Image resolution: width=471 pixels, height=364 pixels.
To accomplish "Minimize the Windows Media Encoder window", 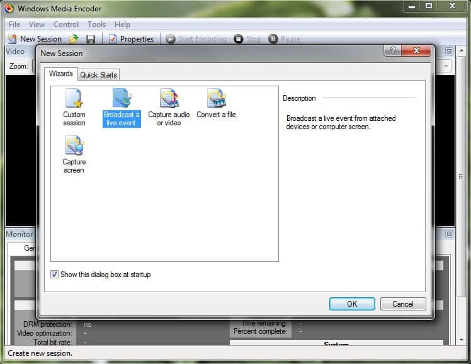I will [x=412, y=6].
